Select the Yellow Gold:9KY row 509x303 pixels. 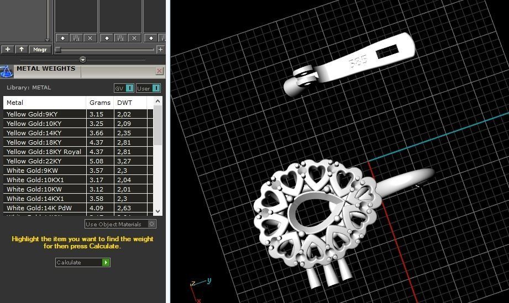pos(78,114)
